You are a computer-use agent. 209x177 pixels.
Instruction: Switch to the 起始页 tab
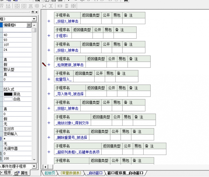(x=50, y=173)
